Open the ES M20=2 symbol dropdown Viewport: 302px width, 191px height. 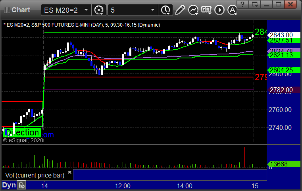(x=66, y=10)
